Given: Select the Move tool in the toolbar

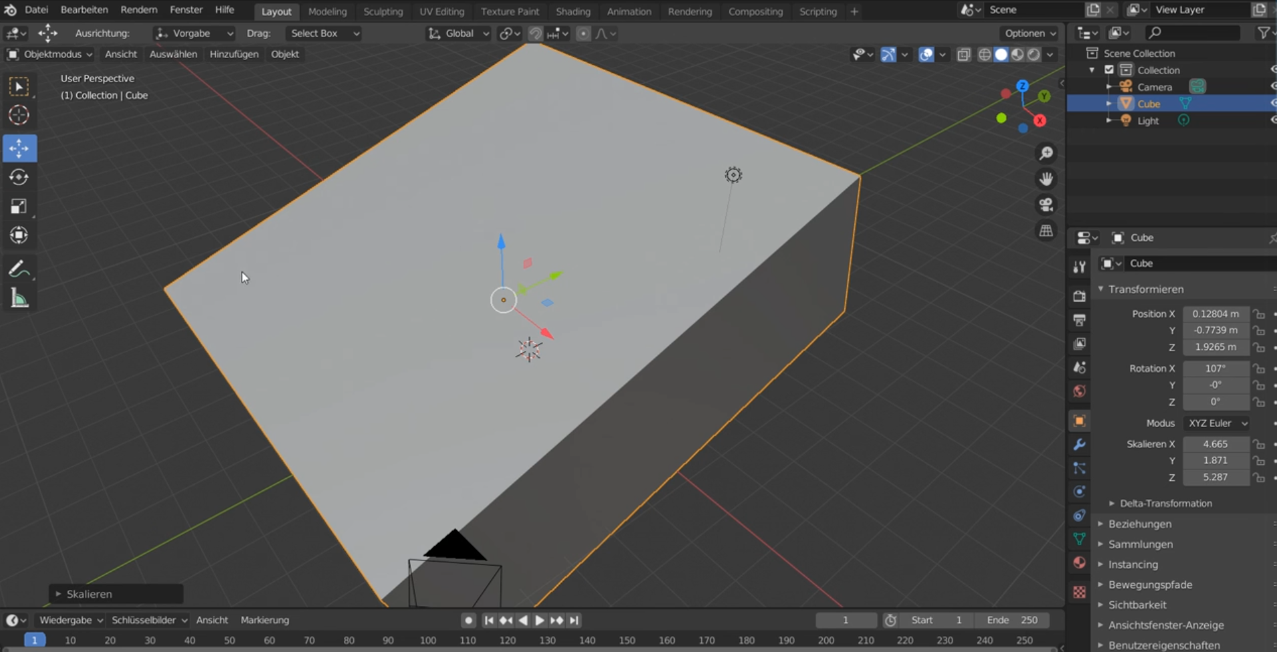Looking at the screenshot, I should pyautogui.click(x=19, y=148).
